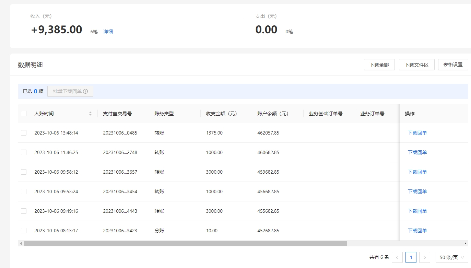This screenshot has width=471, height=268.
Task: Click the horizontal scrollbar left arrow
Action: pos(21,243)
